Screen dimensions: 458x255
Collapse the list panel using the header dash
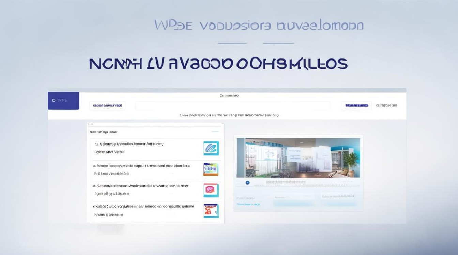[x=215, y=132]
